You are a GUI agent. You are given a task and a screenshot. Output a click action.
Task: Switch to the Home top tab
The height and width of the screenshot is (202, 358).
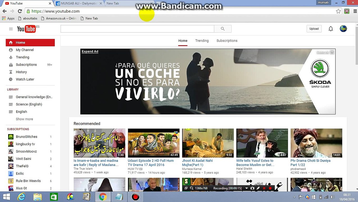click(183, 41)
